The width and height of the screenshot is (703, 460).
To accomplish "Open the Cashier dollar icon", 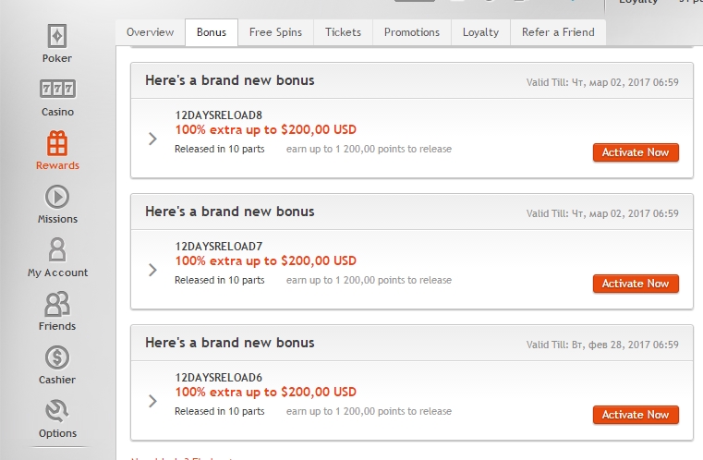I will pyautogui.click(x=57, y=357).
